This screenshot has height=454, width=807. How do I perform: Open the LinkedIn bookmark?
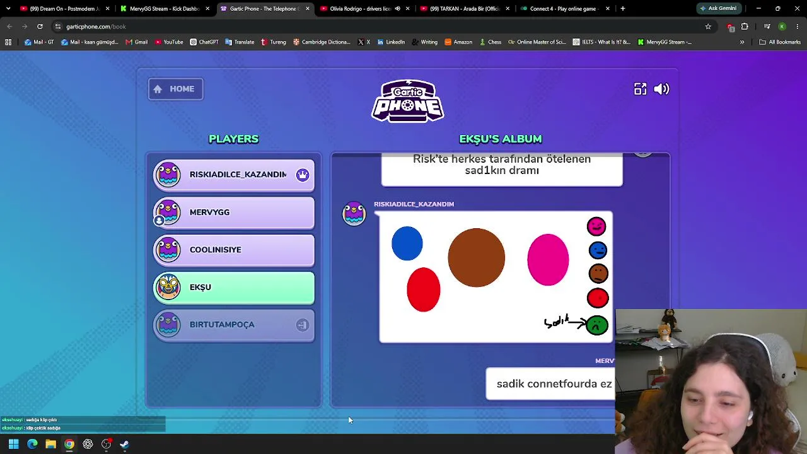click(x=391, y=42)
